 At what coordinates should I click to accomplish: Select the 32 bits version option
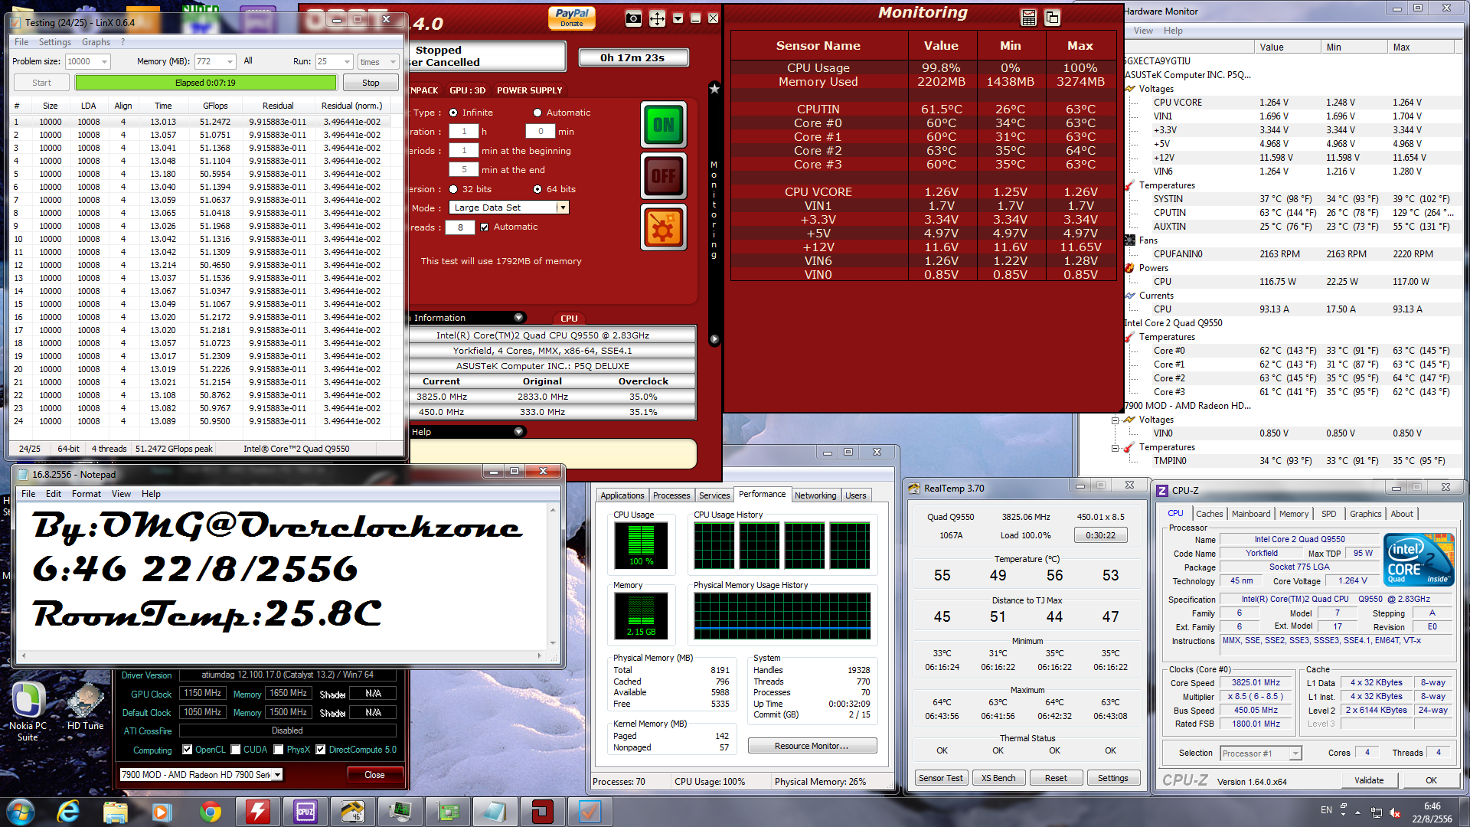click(453, 189)
